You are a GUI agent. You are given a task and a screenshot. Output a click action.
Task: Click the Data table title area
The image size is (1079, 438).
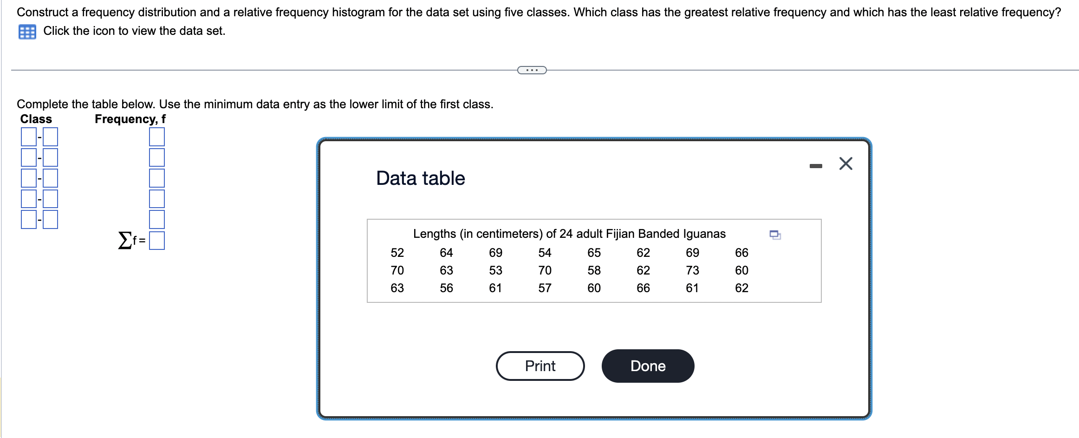pos(420,178)
